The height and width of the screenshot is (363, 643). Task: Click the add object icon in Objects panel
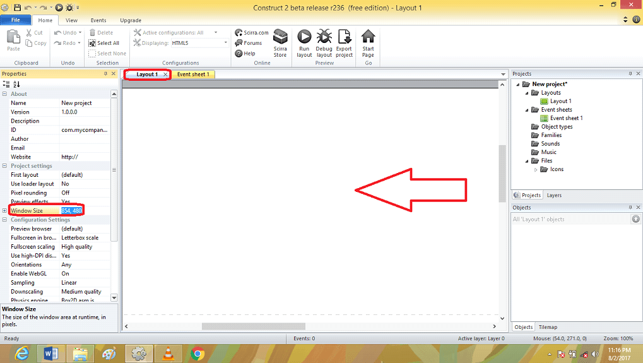click(635, 219)
